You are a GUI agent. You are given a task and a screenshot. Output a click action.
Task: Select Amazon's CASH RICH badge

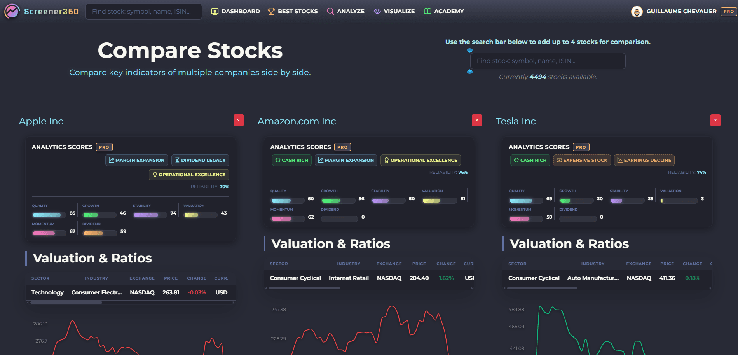pyautogui.click(x=291, y=160)
